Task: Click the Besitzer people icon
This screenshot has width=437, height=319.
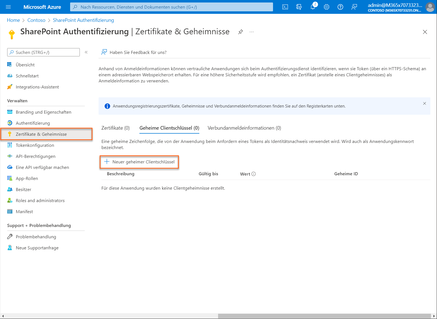Action: tap(10, 189)
